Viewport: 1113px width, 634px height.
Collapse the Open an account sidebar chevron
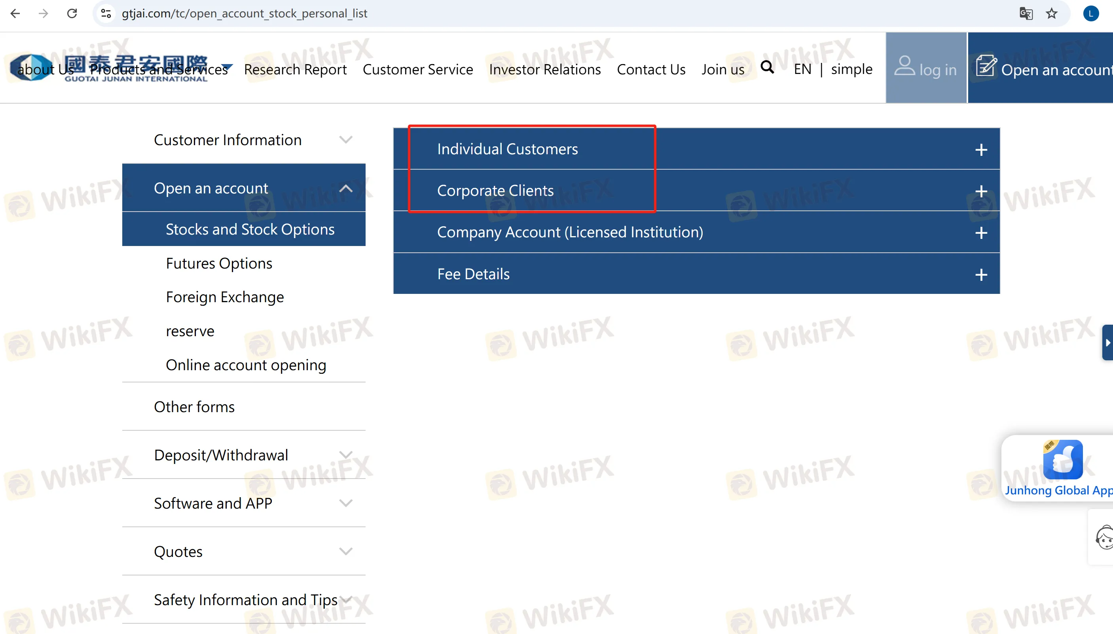345,189
